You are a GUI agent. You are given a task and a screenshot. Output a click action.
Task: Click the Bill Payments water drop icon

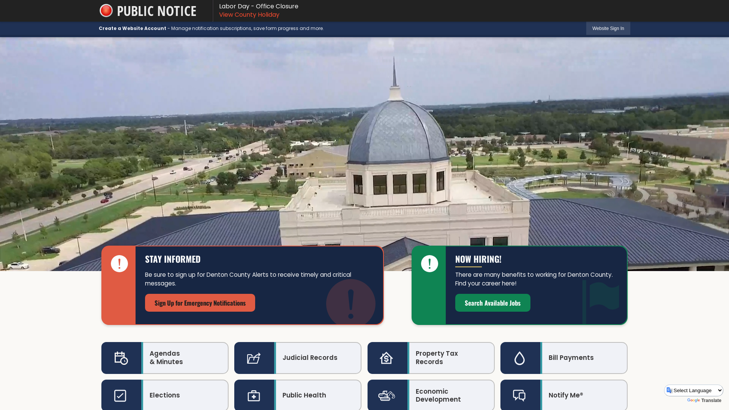[519, 358]
